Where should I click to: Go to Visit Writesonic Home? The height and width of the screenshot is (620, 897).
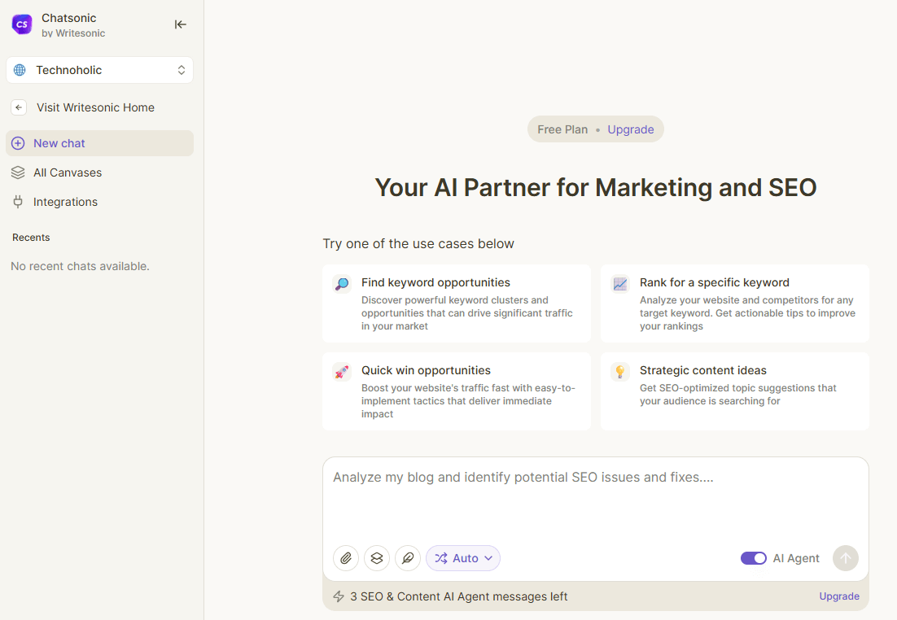click(x=95, y=107)
